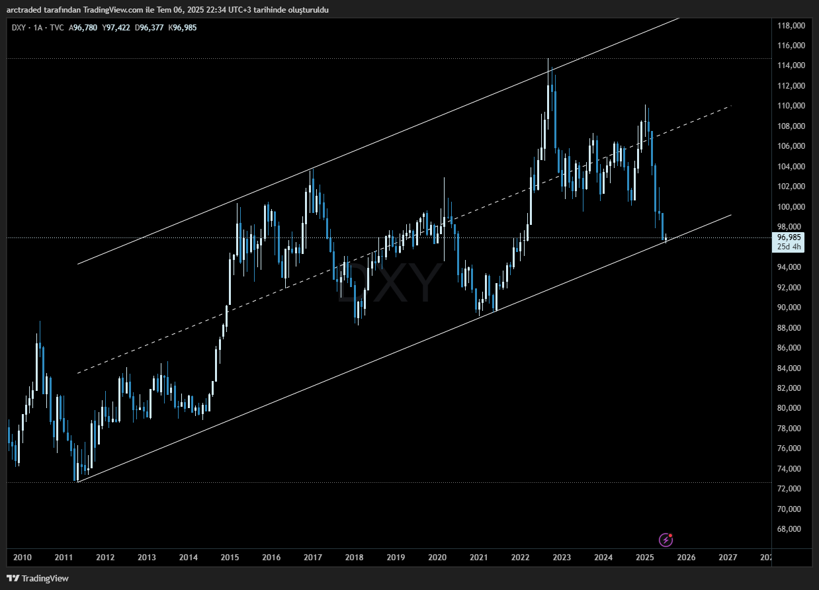Click the 2026 label on time axis
The width and height of the screenshot is (819, 590).
[687, 558]
